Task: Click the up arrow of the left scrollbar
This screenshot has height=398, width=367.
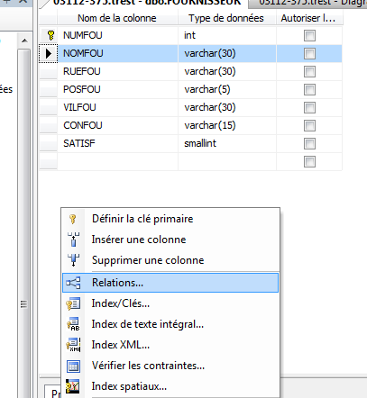Action: [x=24, y=41]
